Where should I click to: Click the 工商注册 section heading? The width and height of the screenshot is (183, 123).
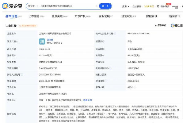[x=11, y=26]
